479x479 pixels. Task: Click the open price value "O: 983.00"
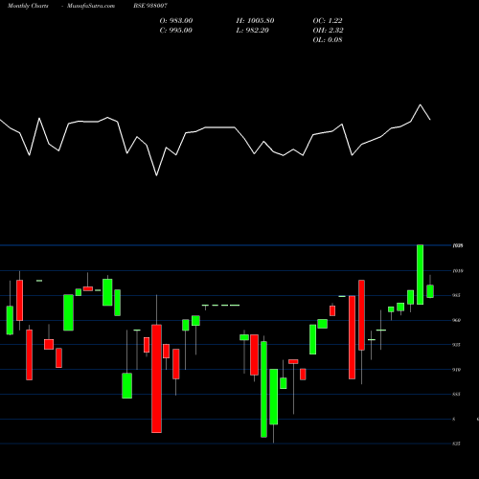click(x=176, y=21)
